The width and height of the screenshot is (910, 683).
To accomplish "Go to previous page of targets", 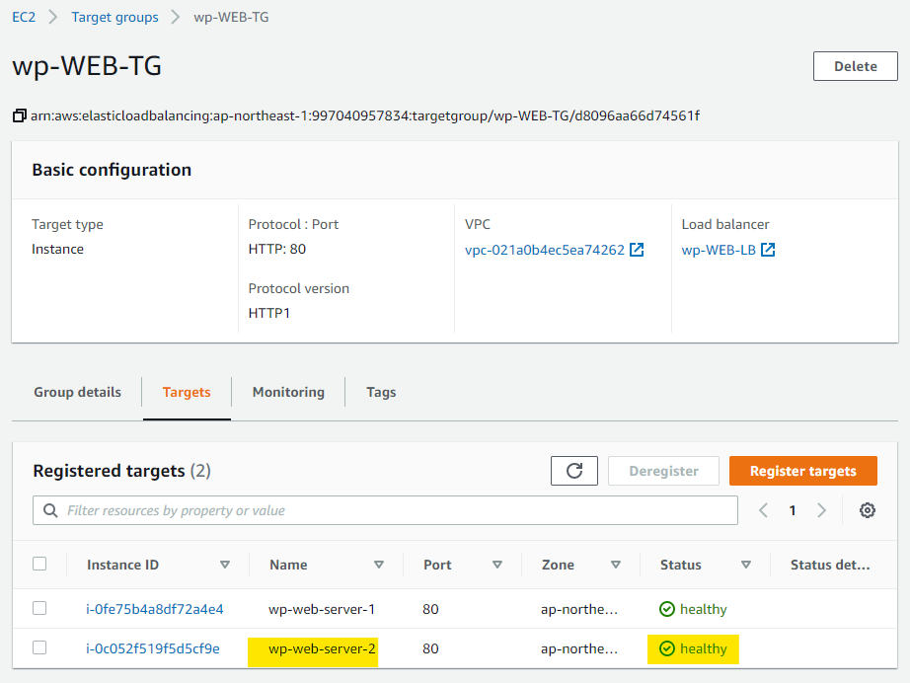I will (x=763, y=510).
